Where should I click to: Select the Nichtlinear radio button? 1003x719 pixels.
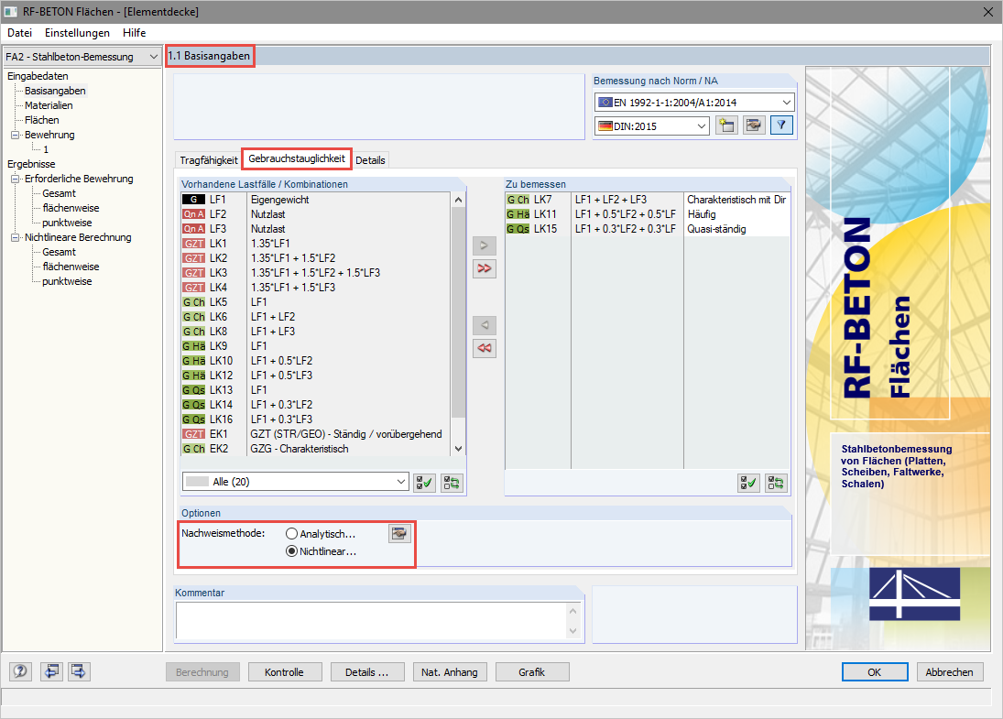[291, 551]
